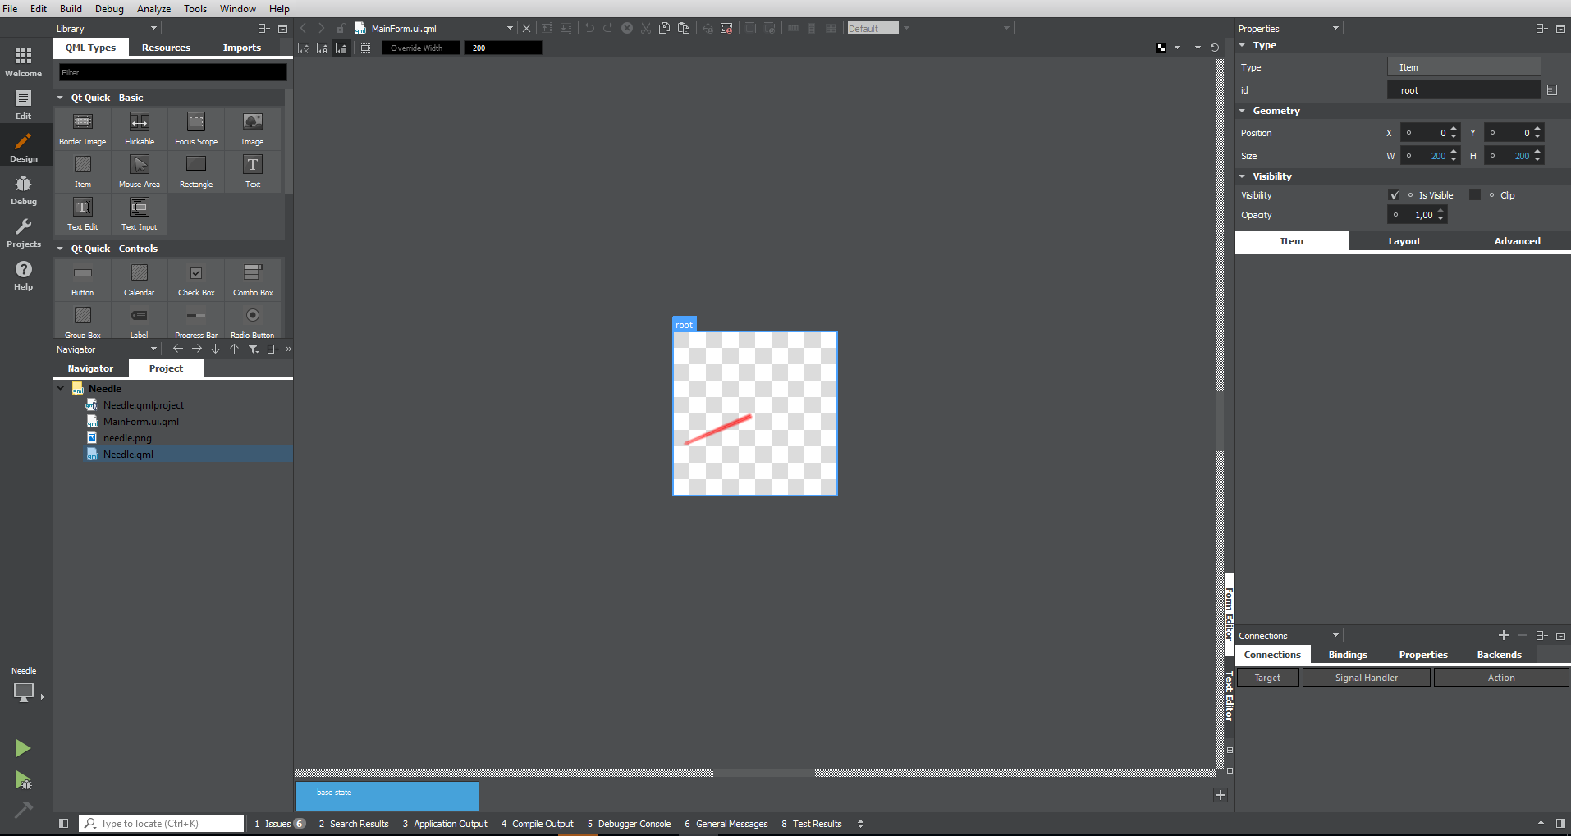Collapse the Geometry section
Viewport: 1571px width, 836px height.
tap(1243, 111)
